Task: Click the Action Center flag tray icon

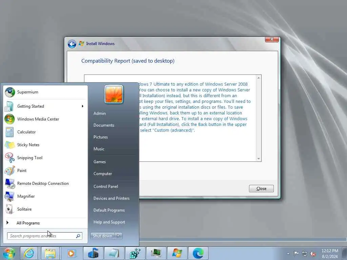Action: pyautogui.click(x=296, y=254)
